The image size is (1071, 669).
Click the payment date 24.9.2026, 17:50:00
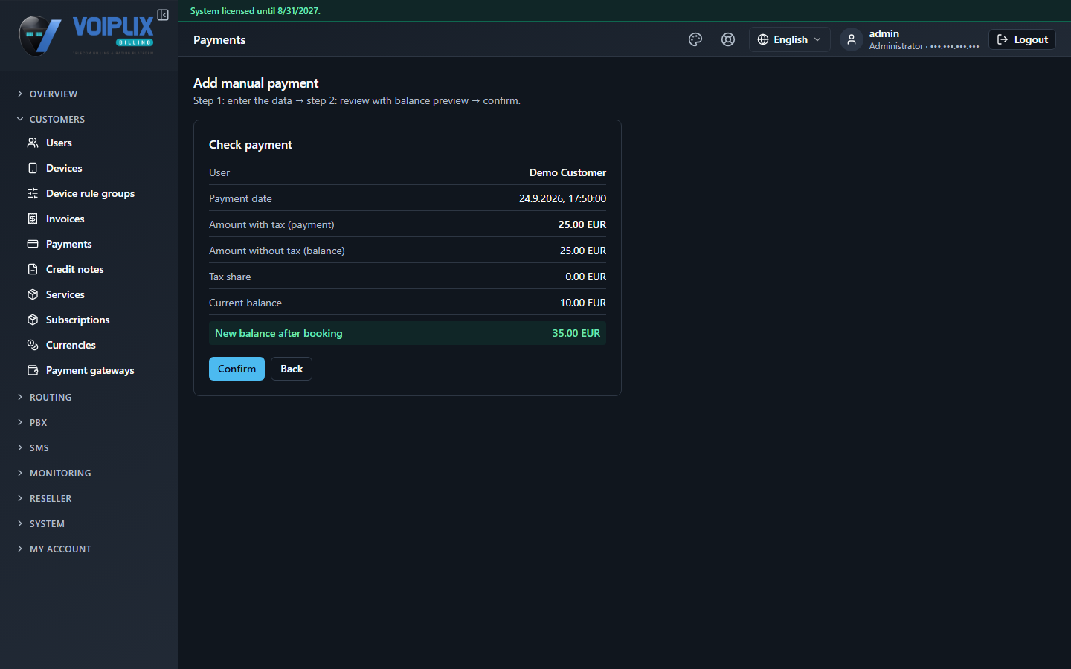[562, 198]
